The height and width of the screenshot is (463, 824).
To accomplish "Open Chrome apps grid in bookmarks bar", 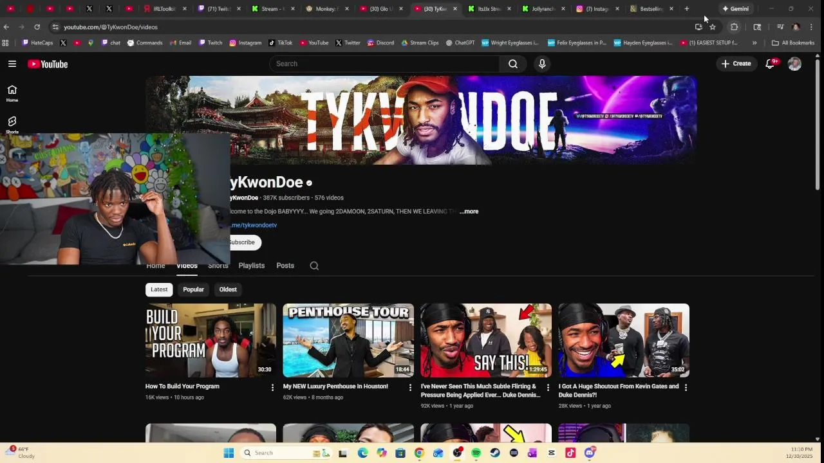I will pyautogui.click(x=5, y=42).
